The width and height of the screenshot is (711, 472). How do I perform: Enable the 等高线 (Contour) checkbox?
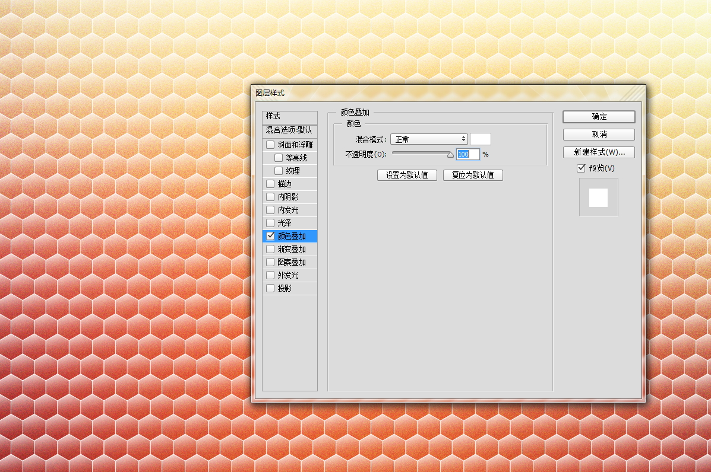[x=279, y=157]
